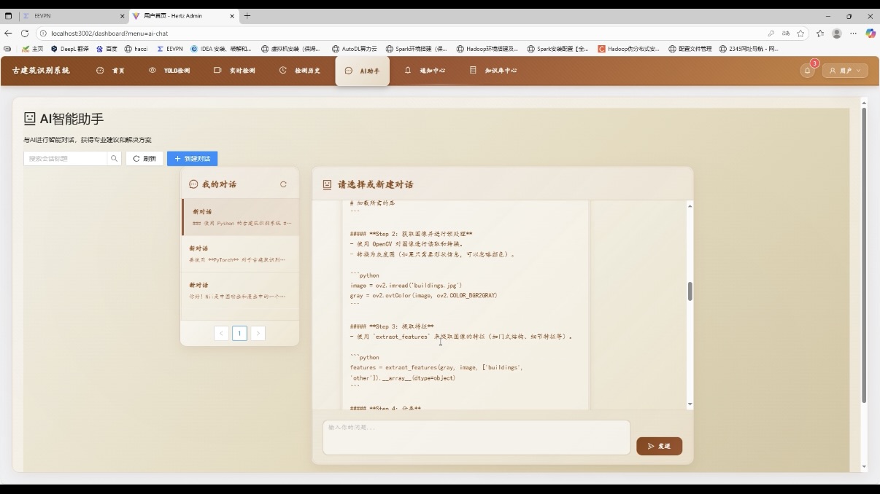Open the 配置文件管理 bookmark
The height and width of the screenshot is (494, 880).
click(690, 49)
